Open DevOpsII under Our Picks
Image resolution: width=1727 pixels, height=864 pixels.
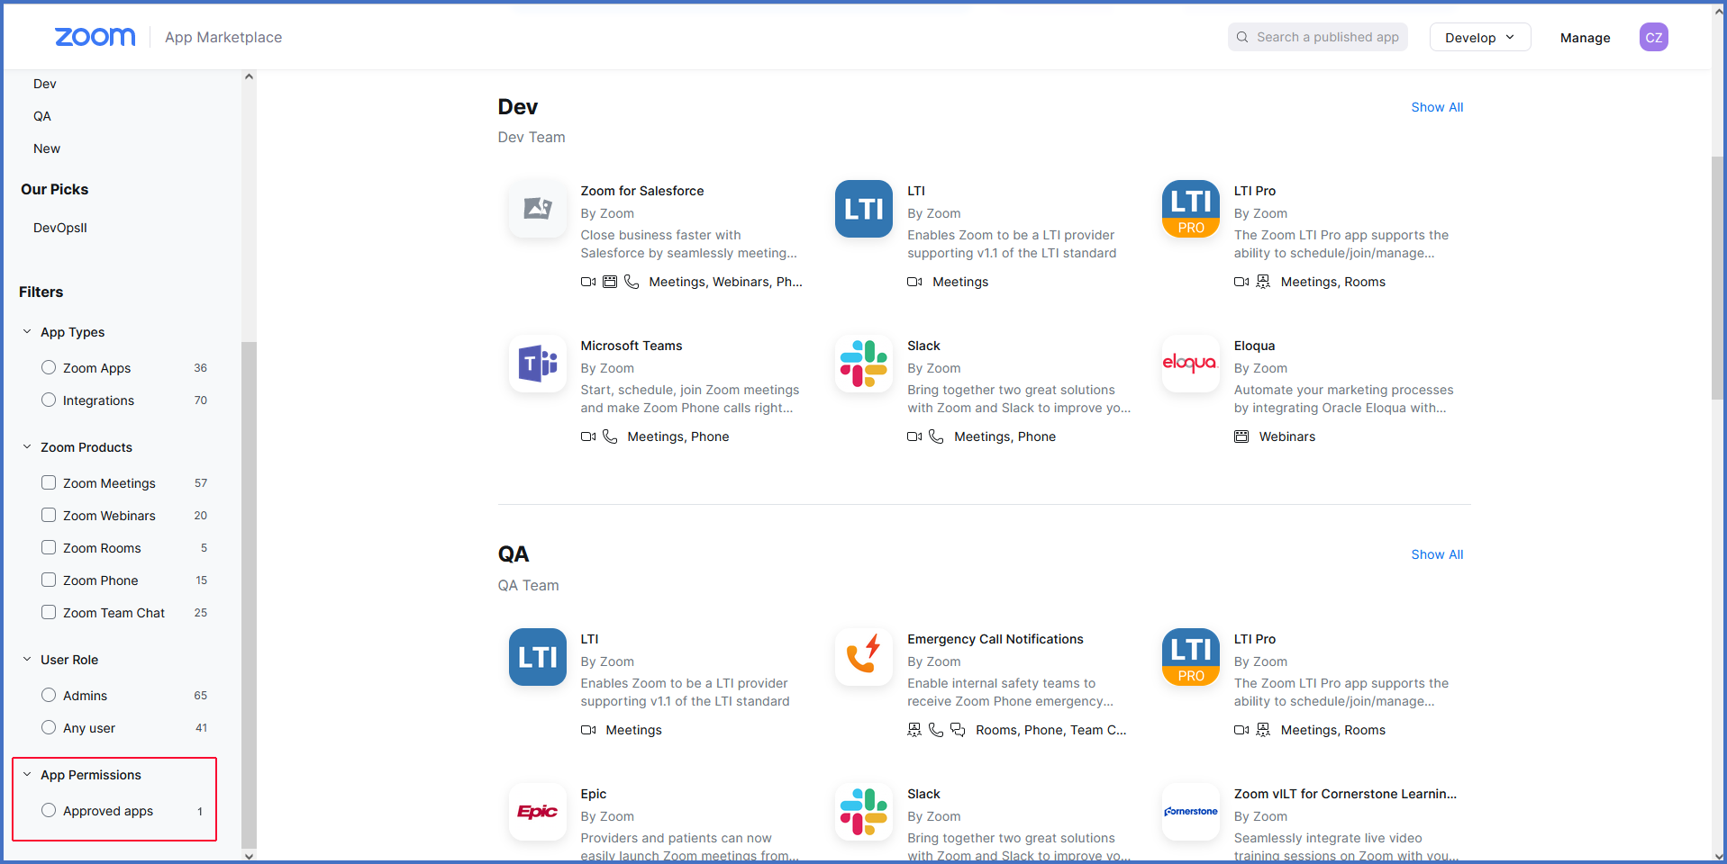(60, 228)
